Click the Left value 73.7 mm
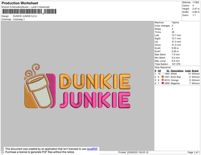This screenshot has width=201, height=155. coord(176,35)
